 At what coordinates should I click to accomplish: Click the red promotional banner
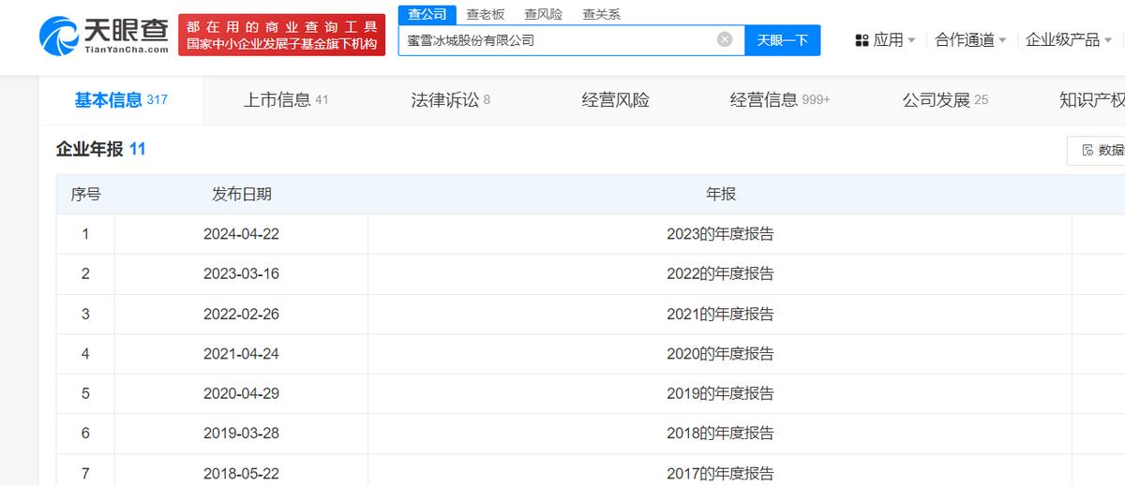coord(281,36)
